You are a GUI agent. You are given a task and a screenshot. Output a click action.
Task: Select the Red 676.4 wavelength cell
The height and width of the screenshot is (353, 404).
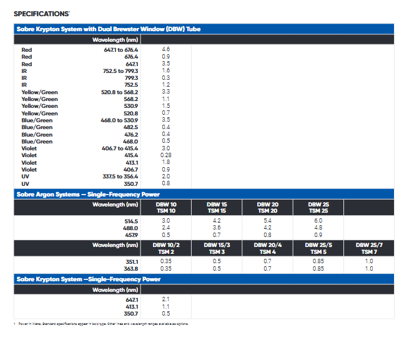coord(131,57)
